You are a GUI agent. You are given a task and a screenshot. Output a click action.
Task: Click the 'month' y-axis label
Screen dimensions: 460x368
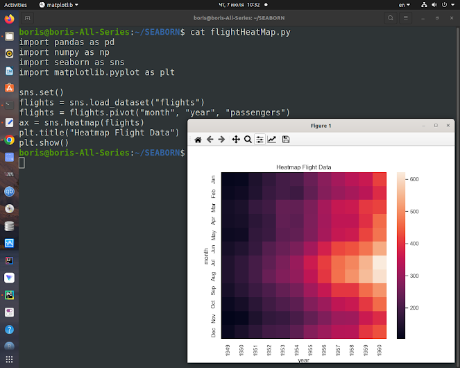click(206, 256)
